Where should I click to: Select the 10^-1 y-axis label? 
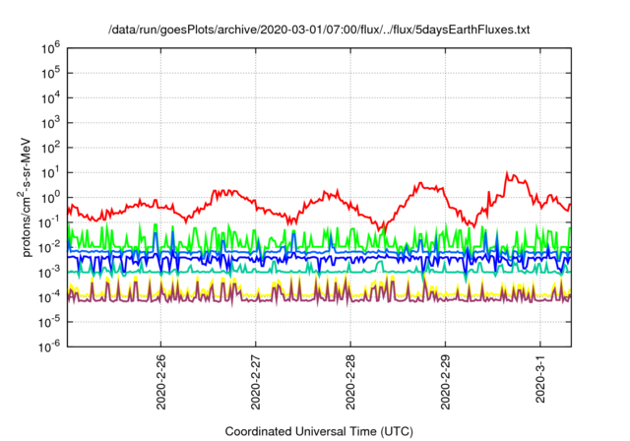pyautogui.click(x=50, y=222)
